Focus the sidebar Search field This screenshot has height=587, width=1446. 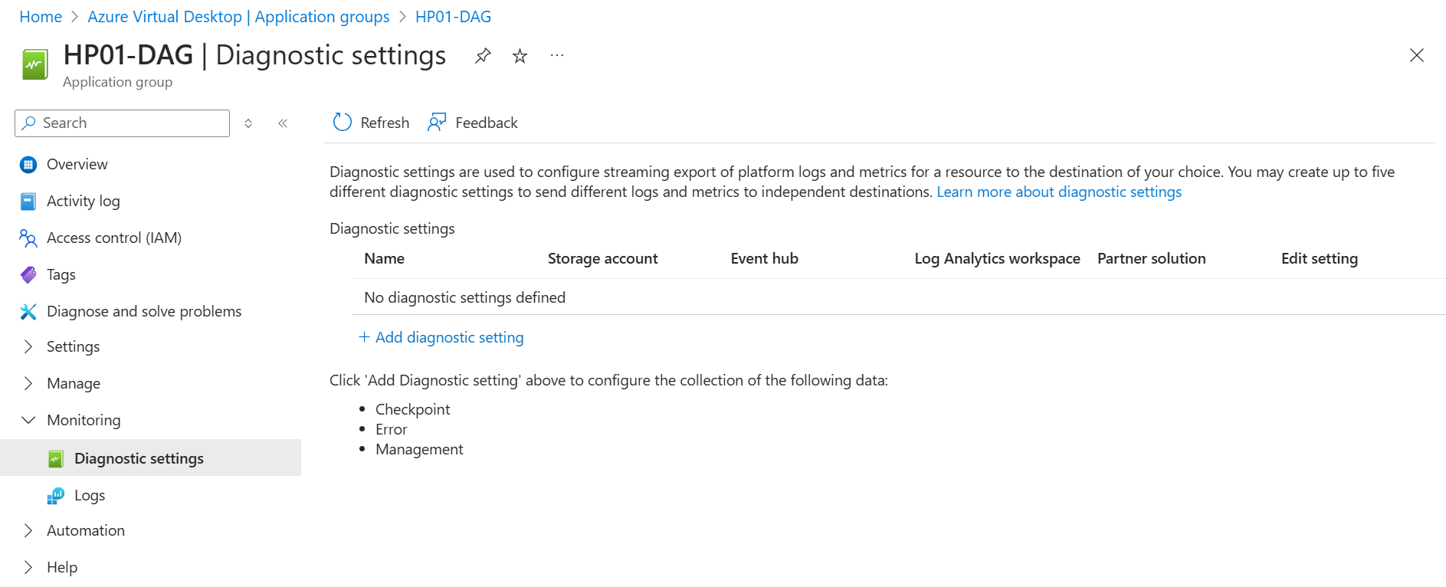click(x=123, y=123)
